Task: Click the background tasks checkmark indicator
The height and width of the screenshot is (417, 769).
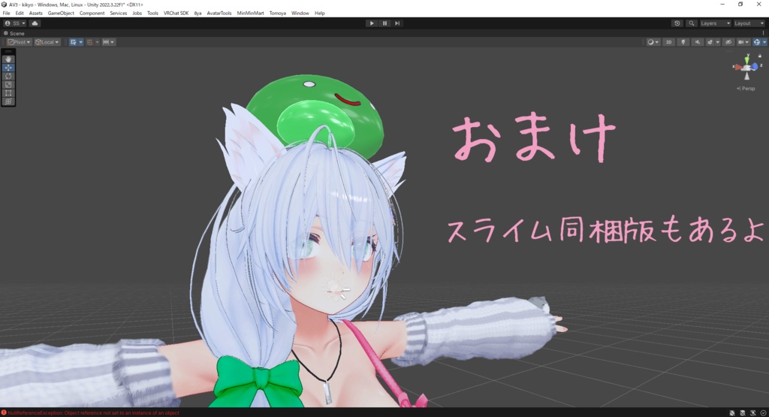Action: tap(763, 413)
